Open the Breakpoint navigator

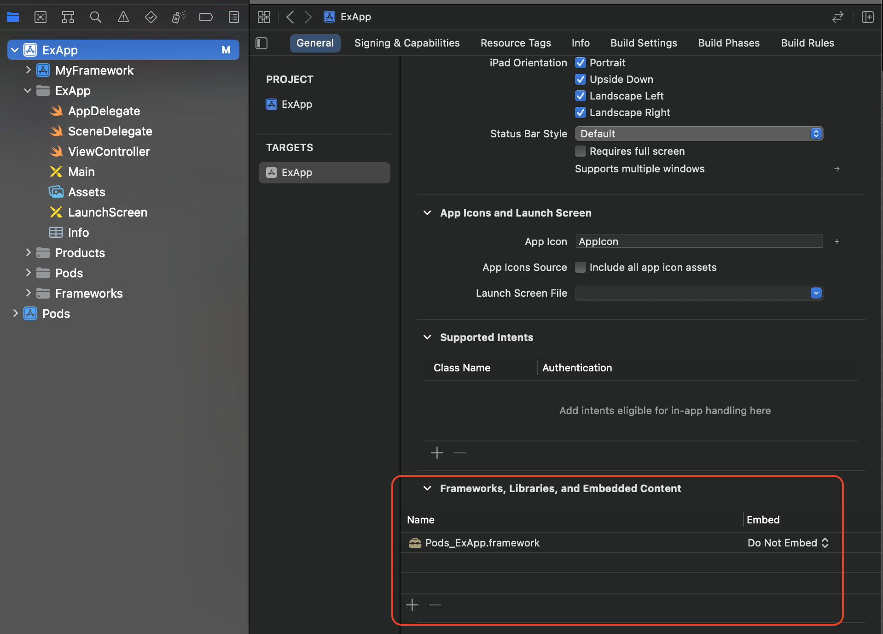[206, 18]
